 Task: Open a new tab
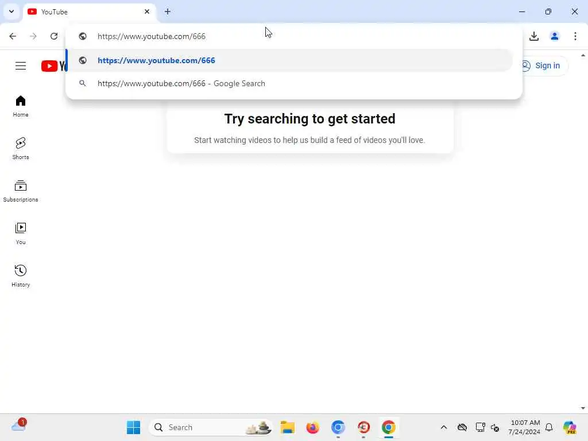168,11
